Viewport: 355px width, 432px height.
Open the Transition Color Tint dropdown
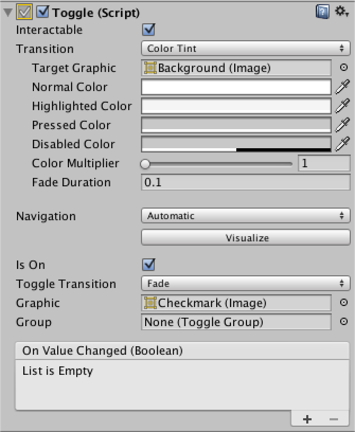coord(245,49)
